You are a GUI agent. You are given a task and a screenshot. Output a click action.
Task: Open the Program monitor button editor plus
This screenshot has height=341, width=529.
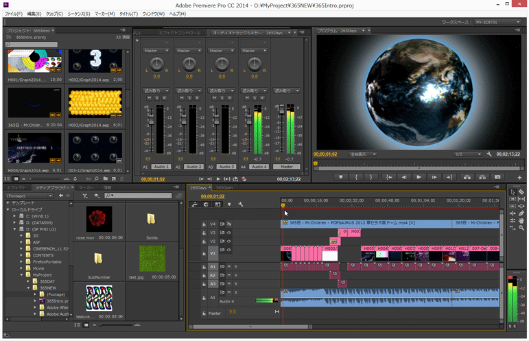click(519, 178)
